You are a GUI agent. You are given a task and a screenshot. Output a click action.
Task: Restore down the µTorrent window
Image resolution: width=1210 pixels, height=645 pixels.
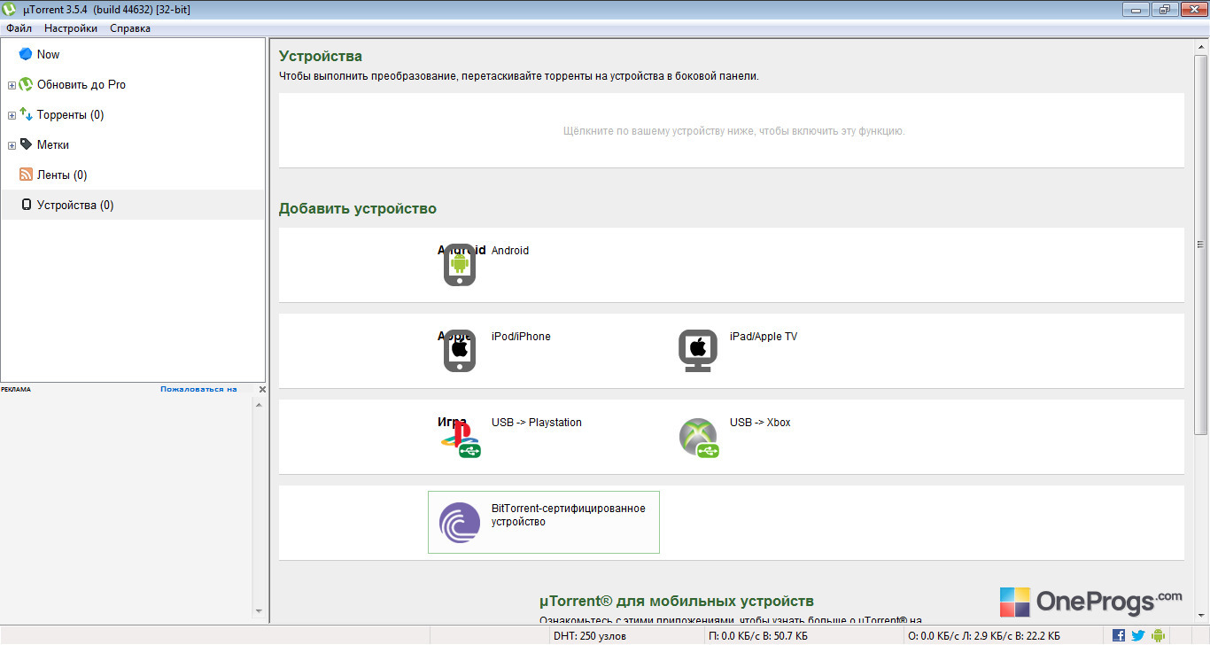coord(1163,9)
